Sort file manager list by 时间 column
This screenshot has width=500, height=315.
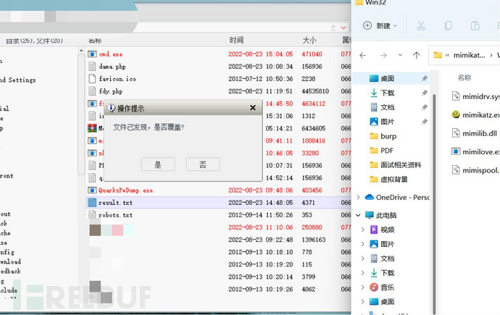pyautogui.click(x=236, y=40)
